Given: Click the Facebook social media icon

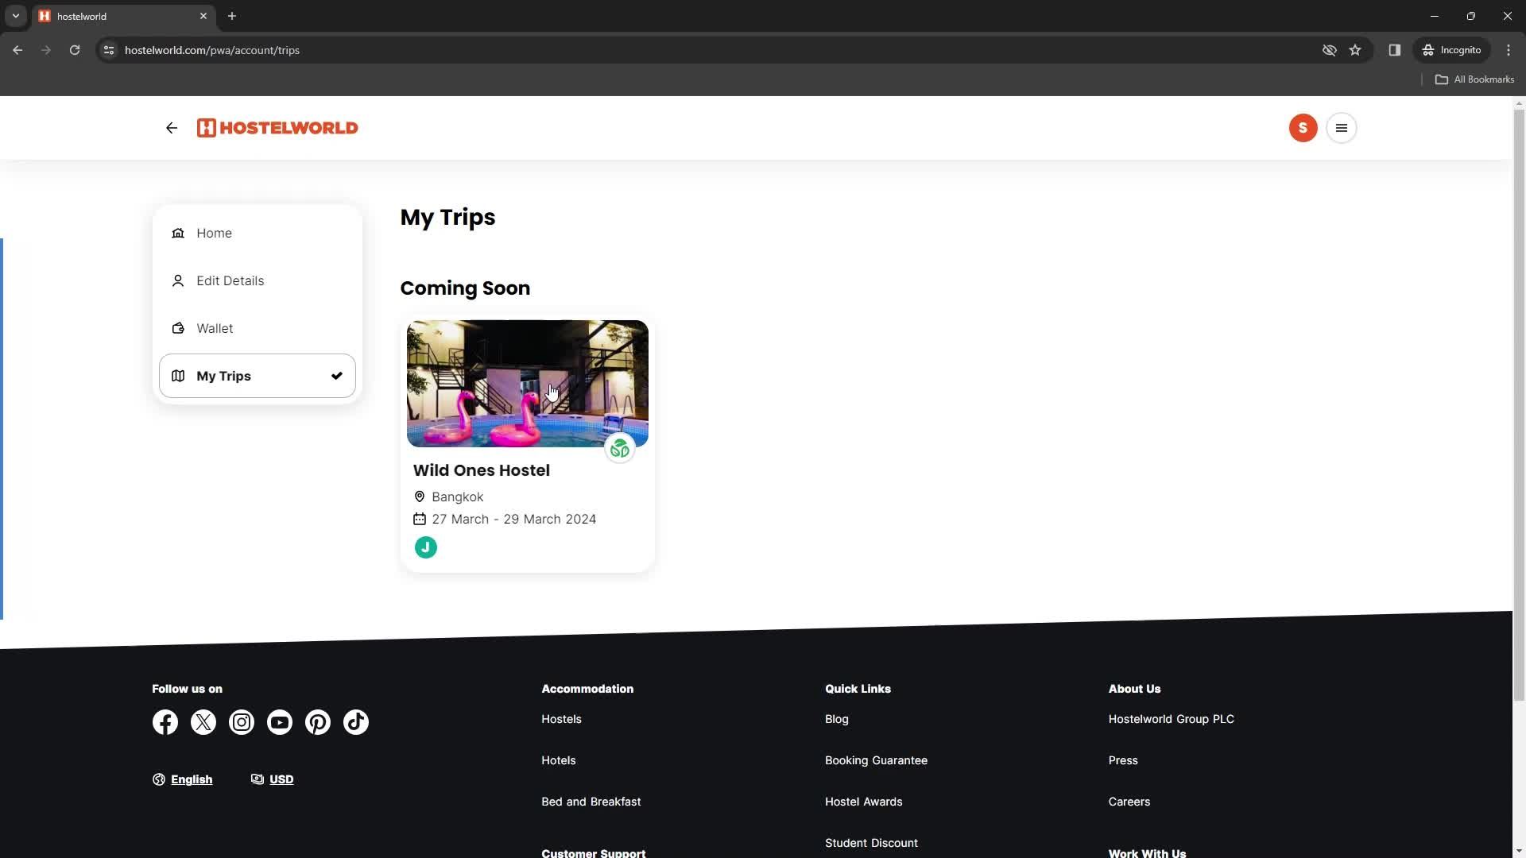Looking at the screenshot, I should 165,722.
